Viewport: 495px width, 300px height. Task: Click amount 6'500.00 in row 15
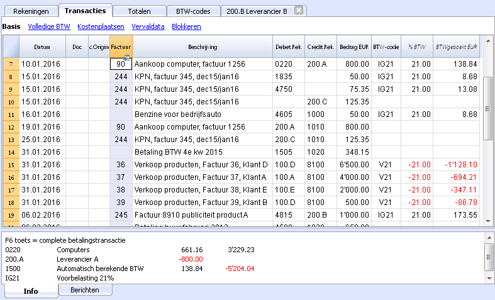[354, 165]
